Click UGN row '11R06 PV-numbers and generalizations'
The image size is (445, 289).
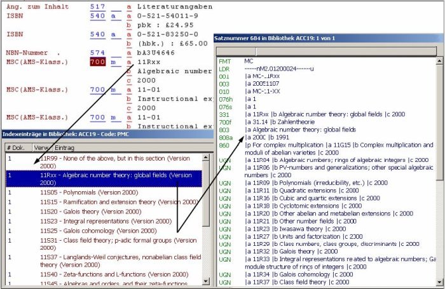(x=326, y=171)
